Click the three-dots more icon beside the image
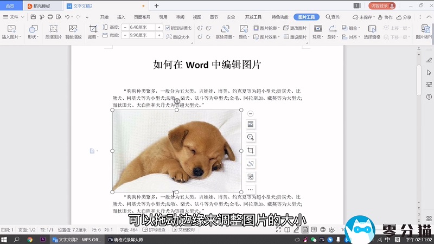This screenshot has width=434, height=244. coord(250,189)
